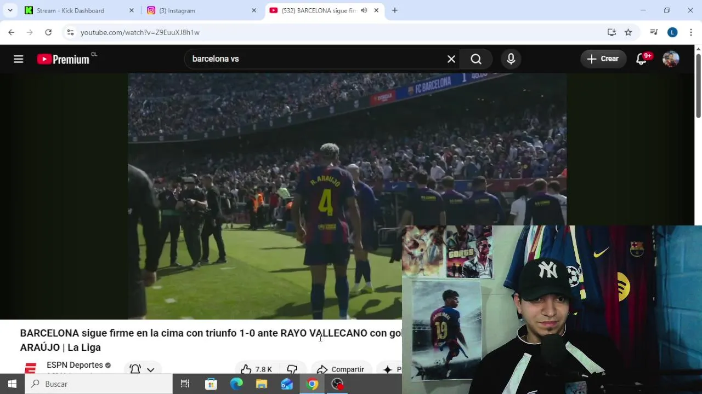Go forward in browser history
The height and width of the screenshot is (394, 702).
(30, 32)
